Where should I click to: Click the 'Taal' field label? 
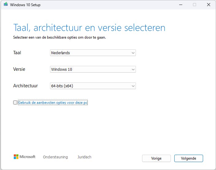tap(17, 53)
